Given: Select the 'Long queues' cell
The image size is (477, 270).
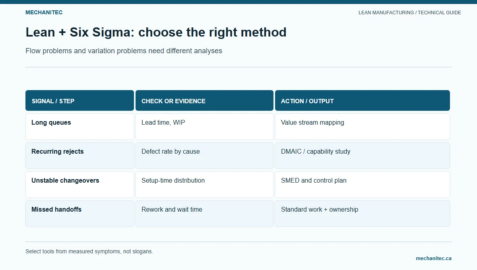Looking at the screenshot, I should tap(79, 127).
